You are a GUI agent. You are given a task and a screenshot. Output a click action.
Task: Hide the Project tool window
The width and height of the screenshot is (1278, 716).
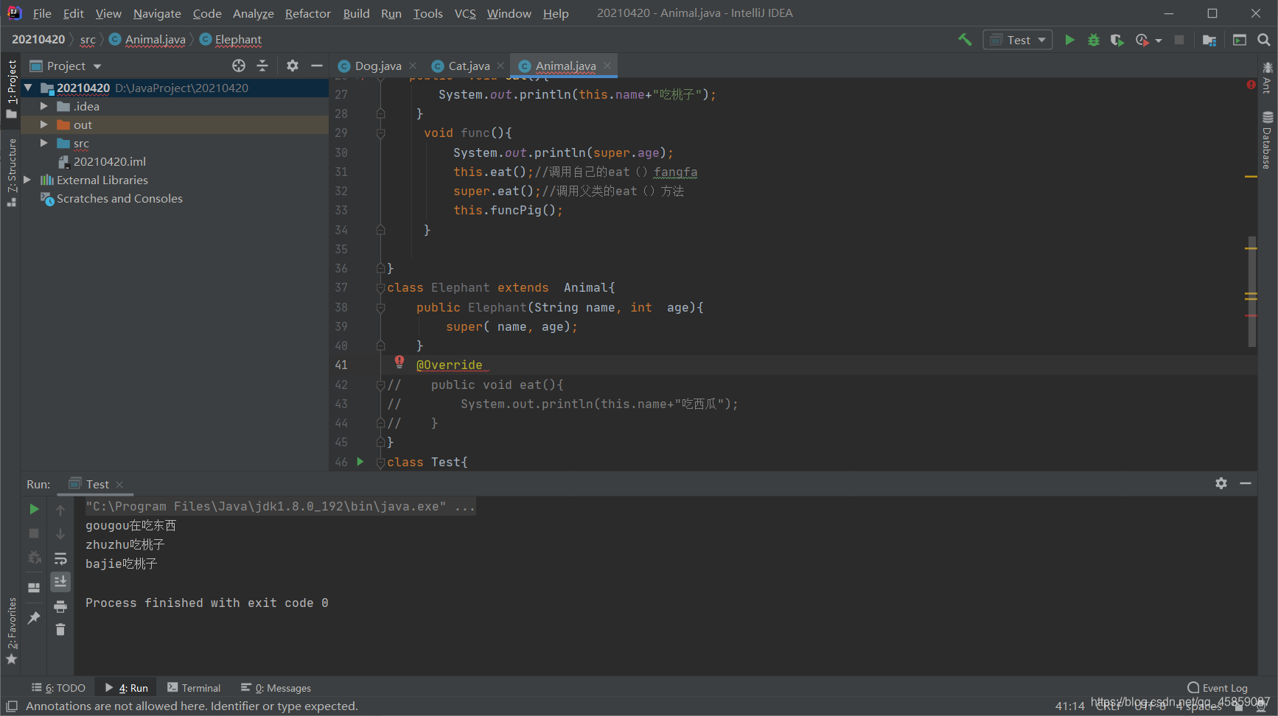point(317,66)
